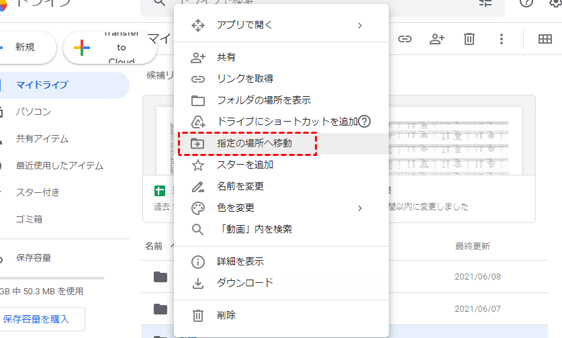Sort by the 名前 column header
Viewport: 562px width, 338px height.
click(154, 246)
